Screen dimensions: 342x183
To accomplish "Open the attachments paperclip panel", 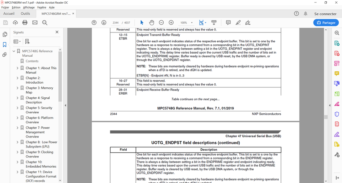I will coord(4,54).
